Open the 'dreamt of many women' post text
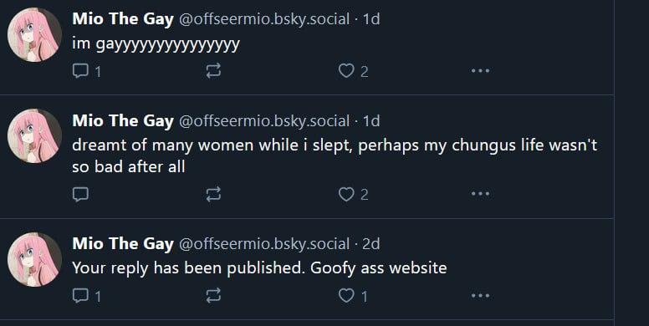 click(335, 155)
